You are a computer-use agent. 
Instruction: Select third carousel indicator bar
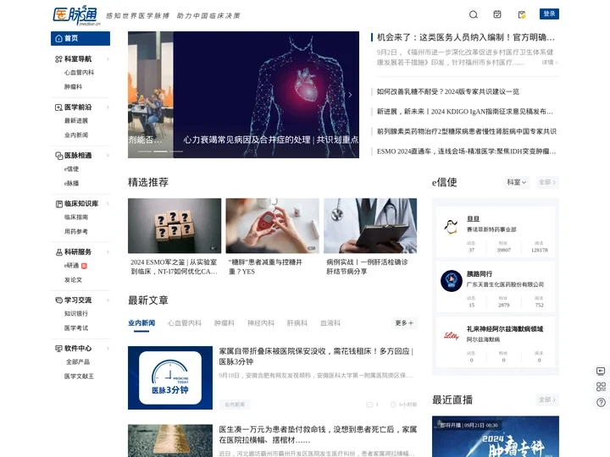pos(176,151)
